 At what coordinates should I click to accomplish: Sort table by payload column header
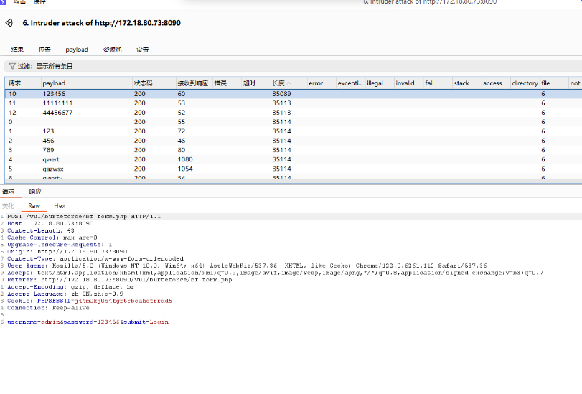[x=54, y=83]
